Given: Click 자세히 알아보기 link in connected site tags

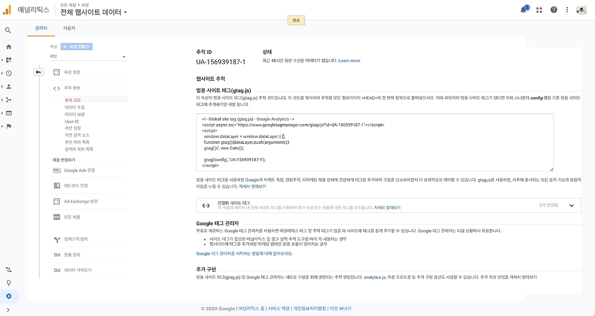Looking at the screenshot, I should point(387,208).
